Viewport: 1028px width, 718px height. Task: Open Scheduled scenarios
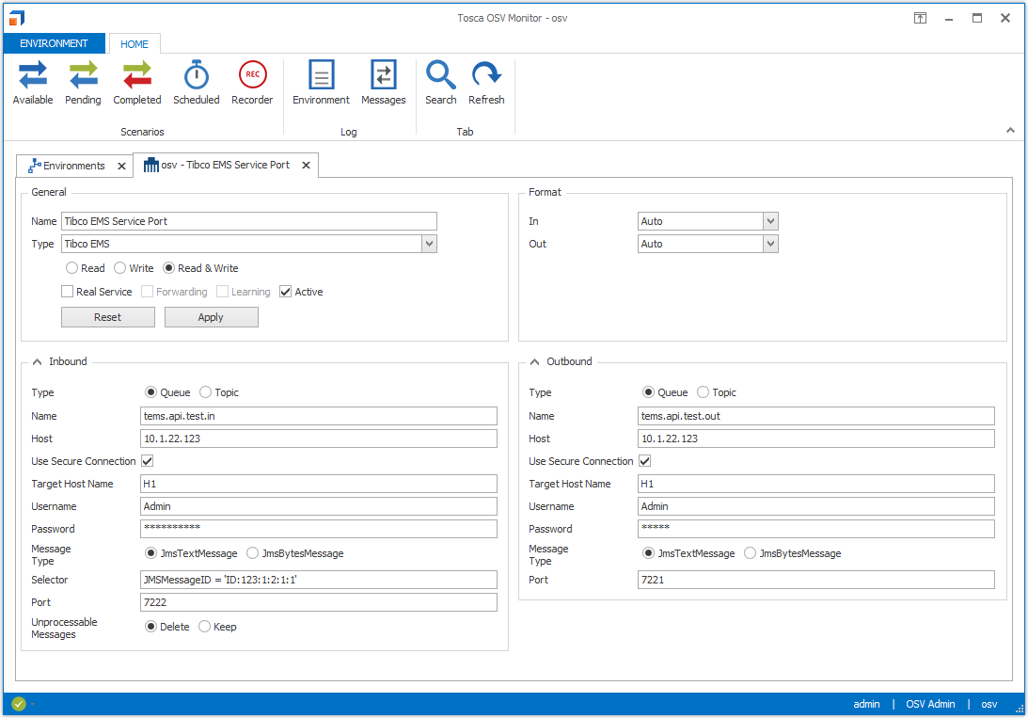click(x=196, y=83)
